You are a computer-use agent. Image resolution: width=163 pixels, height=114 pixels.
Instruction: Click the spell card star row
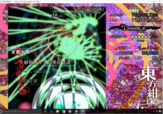coord(144,37)
